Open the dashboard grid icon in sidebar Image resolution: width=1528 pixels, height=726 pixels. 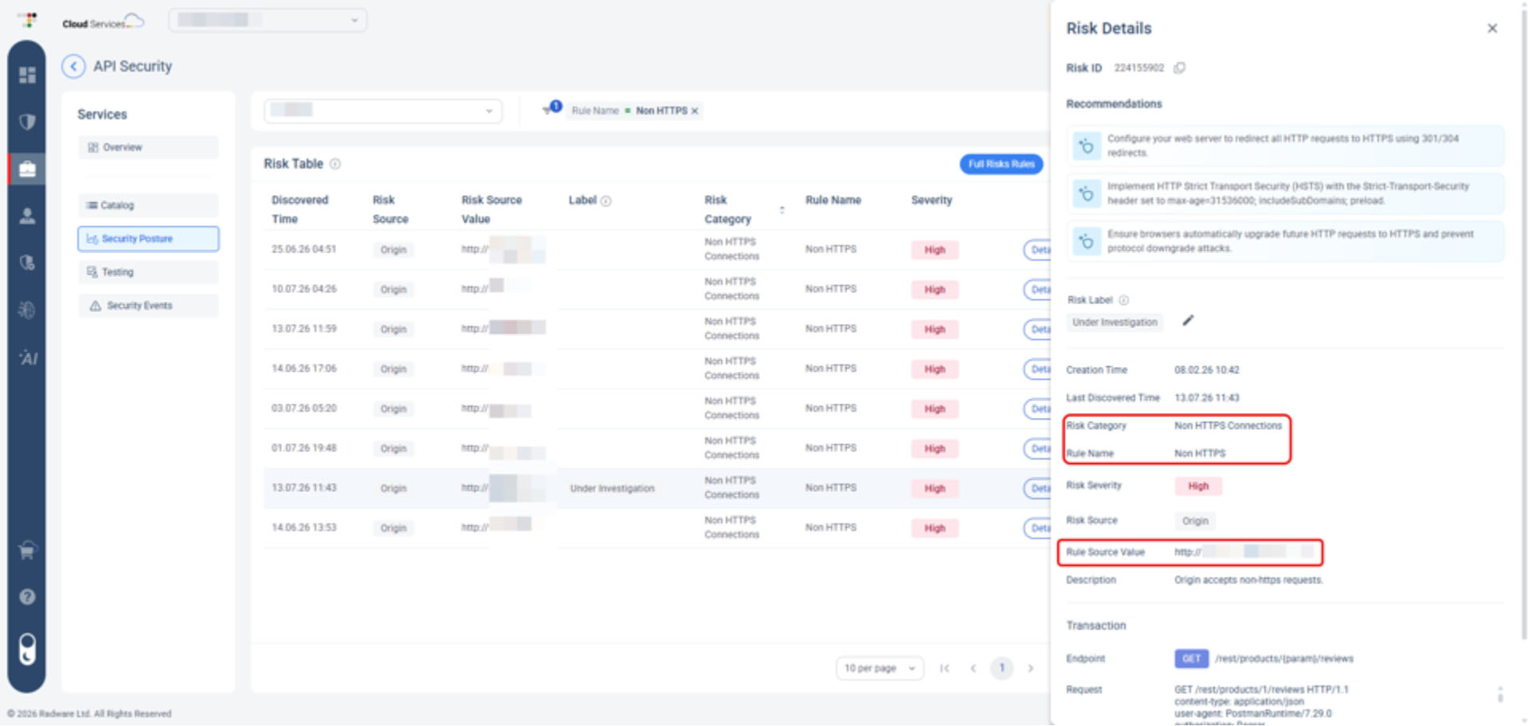[x=27, y=75]
